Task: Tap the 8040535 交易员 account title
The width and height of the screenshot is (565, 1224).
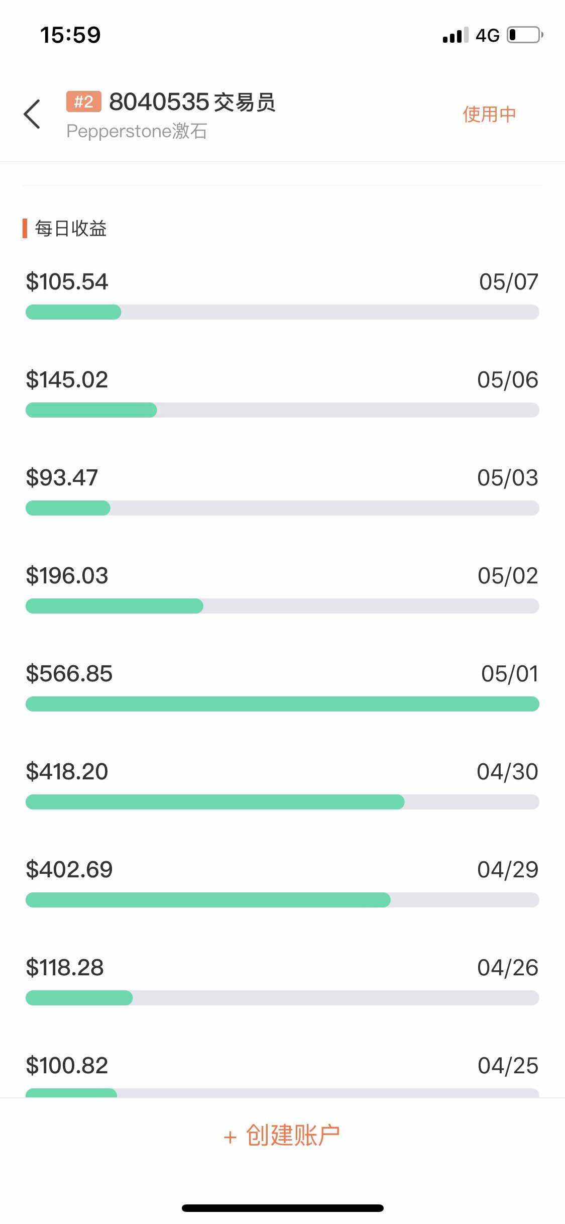Action: pyautogui.click(x=192, y=102)
